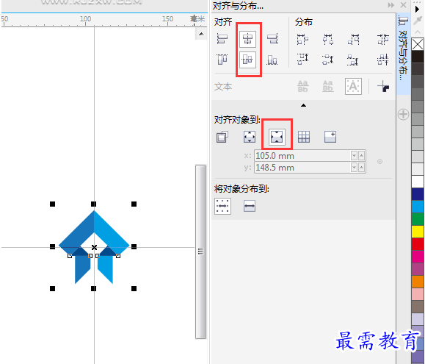
Task: Decrease y value with down arrow
Action: coord(354,168)
